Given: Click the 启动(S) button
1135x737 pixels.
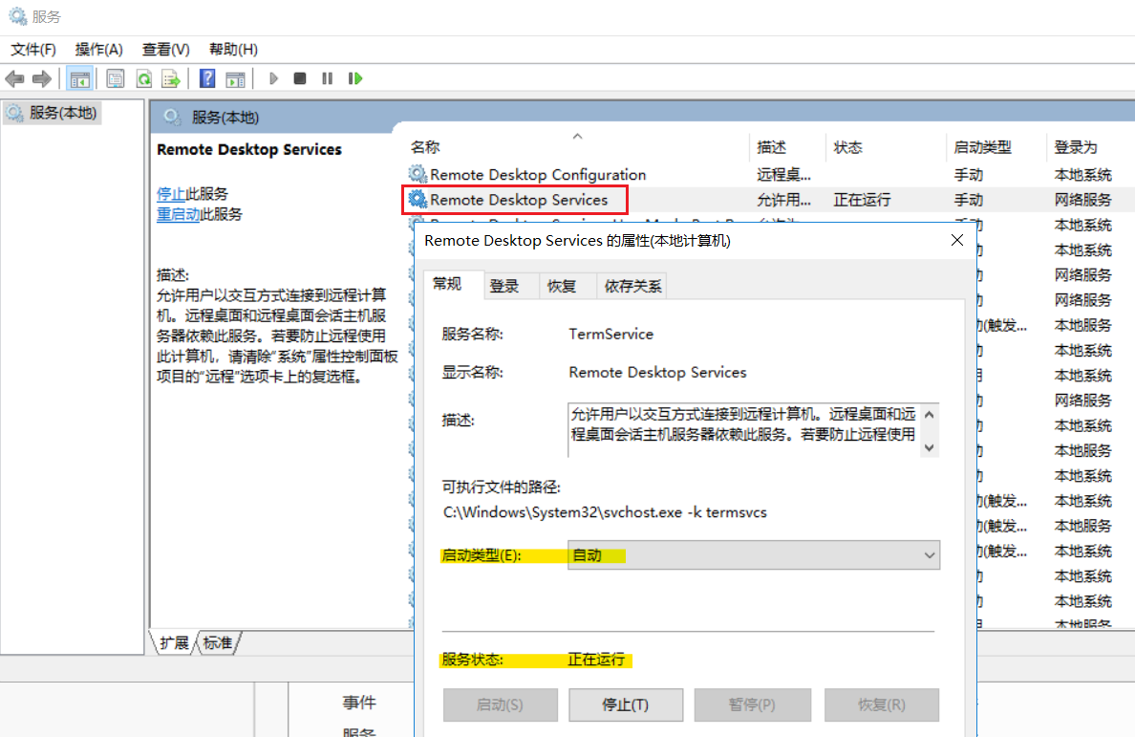Looking at the screenshot, I should coord(501,704).
